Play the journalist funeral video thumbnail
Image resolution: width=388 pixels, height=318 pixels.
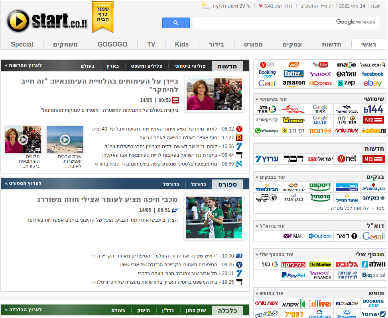[23, 139]
